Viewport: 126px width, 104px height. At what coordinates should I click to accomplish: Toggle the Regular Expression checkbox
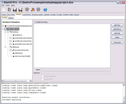(43, 76)
